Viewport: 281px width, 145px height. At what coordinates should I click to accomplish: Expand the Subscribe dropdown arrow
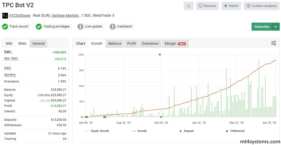pos(275,27)
